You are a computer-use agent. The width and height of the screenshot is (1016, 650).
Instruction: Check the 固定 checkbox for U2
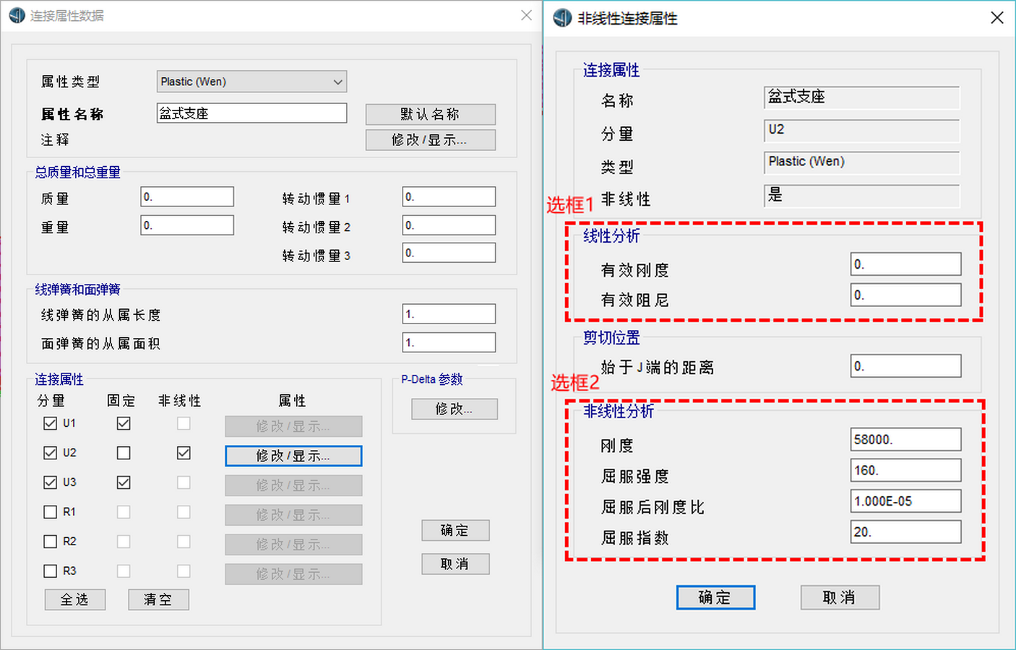pos(124,453)
